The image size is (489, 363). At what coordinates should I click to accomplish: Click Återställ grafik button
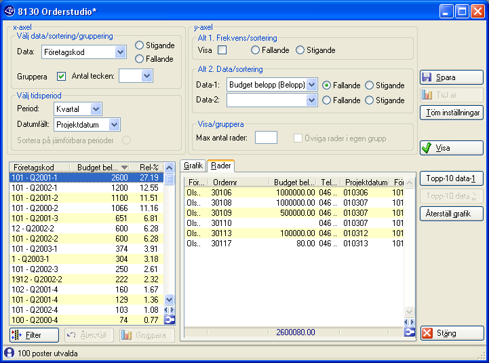pyautogui.click(x=451, y=214)
